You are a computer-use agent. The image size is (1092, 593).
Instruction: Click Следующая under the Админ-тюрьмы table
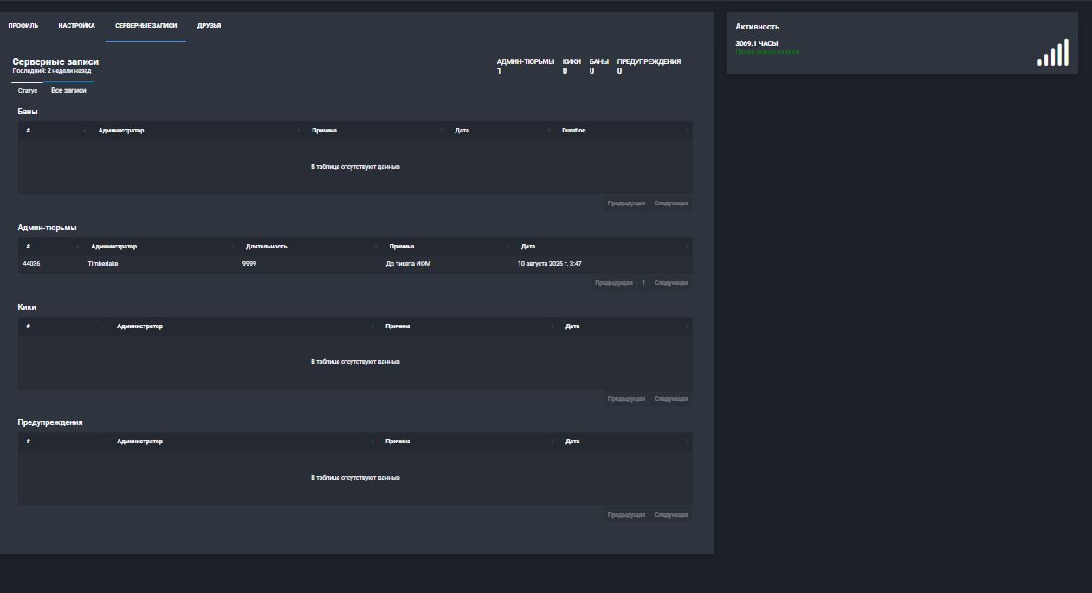pos(671,283)
